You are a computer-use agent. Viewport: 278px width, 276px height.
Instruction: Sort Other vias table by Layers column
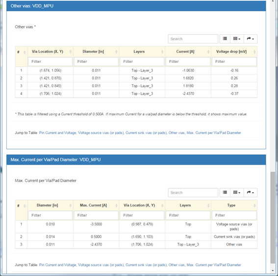pyautogui.click(x=142, y=51)
